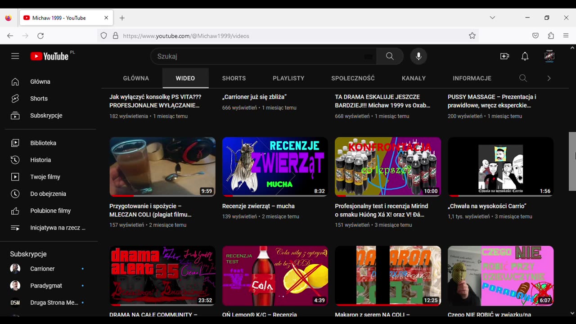Viewport: 576px width, 324px height.
Task: Go to the YouTube logo home
Action: coord(49,56)
